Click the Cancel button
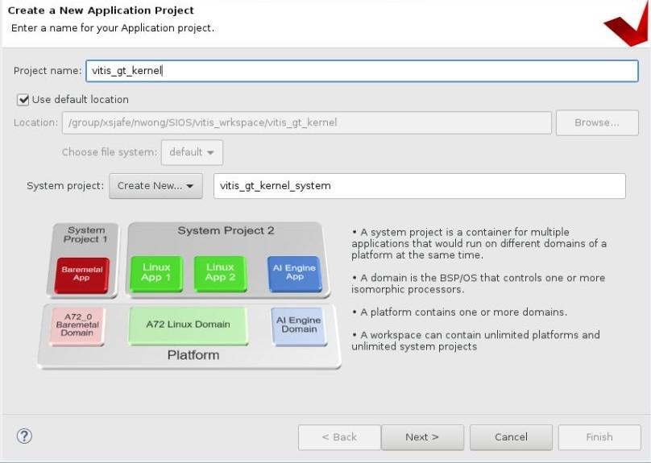651x463 pixels. [511, 437]
